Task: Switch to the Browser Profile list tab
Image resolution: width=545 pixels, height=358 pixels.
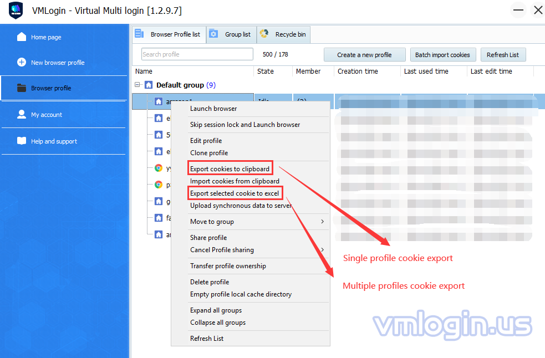Action: tap(169, 34)
